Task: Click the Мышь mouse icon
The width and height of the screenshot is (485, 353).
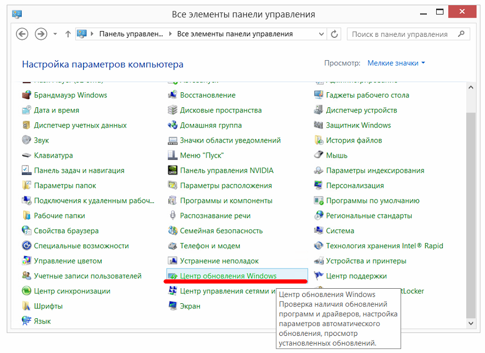Action: 319,156
